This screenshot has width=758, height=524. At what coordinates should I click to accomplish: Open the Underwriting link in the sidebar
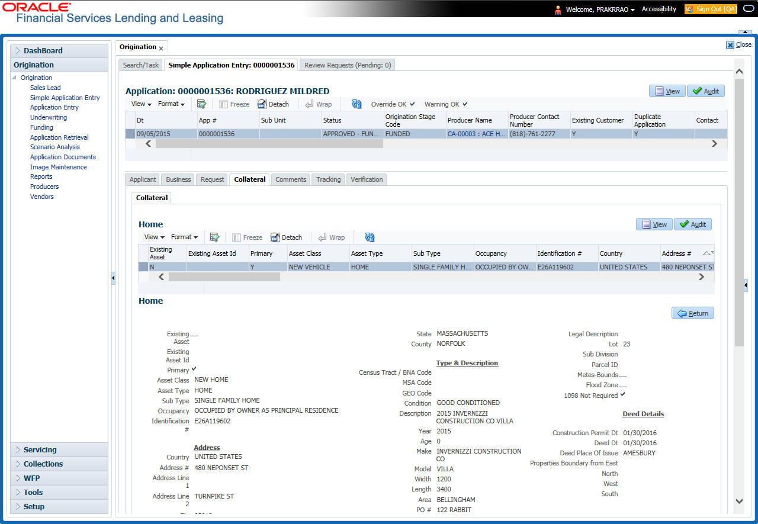[x=49, y=117]
